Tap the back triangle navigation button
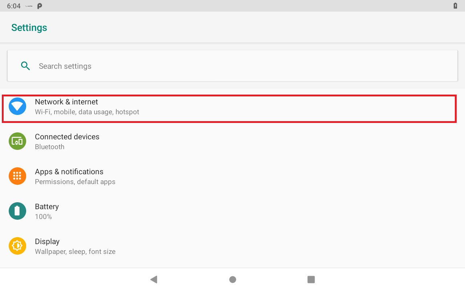465x291 pixels. tap(154, 279)
